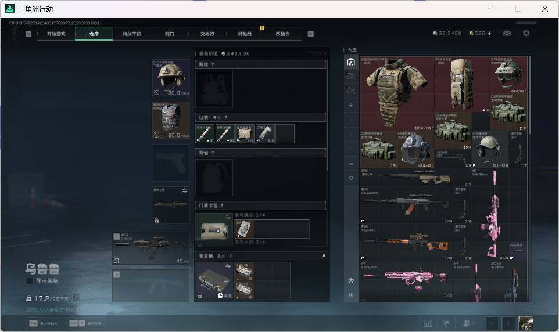The height and width of the screenshot is (332, 559).
Task: Select the equipped helmet slot 30.0
Action: pyautogui.click(x=171, y=78)
